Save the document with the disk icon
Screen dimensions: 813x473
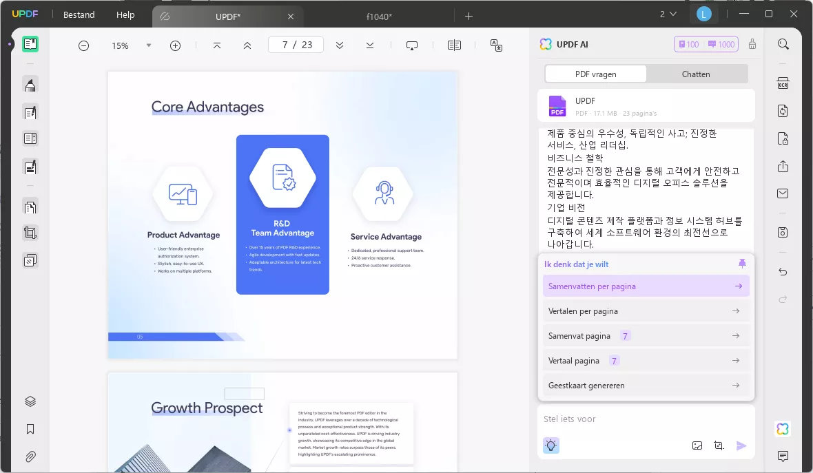[783, 232]
